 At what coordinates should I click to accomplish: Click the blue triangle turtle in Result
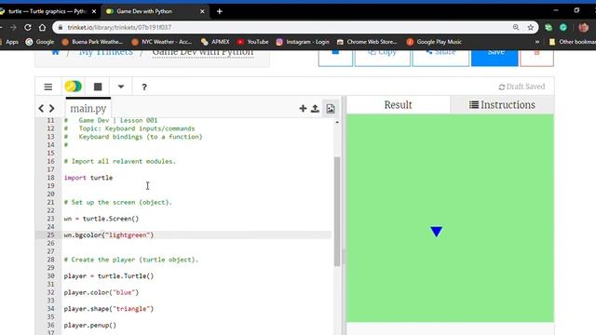tap(437, 232)
